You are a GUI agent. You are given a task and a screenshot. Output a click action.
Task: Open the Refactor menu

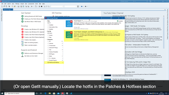pyautogui.click(x=17, y=4)
